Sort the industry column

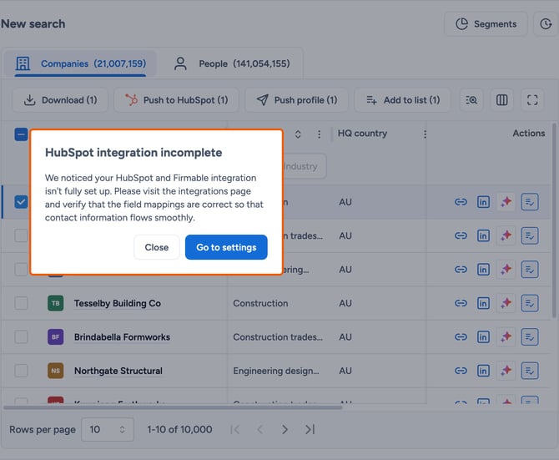click(x=298, y=134)
